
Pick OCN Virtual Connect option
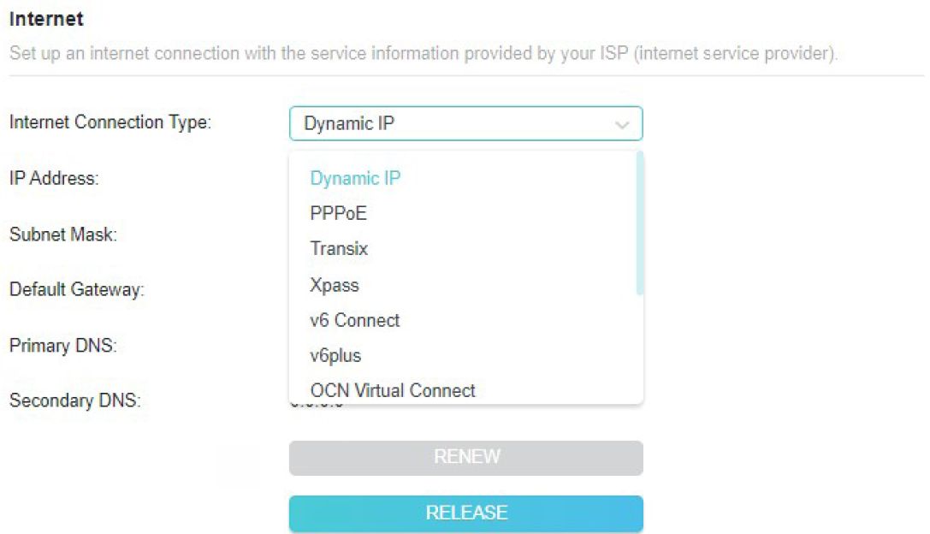click(391, 390)
